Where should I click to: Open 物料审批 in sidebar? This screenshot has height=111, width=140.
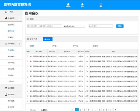(x=11, y=63)
